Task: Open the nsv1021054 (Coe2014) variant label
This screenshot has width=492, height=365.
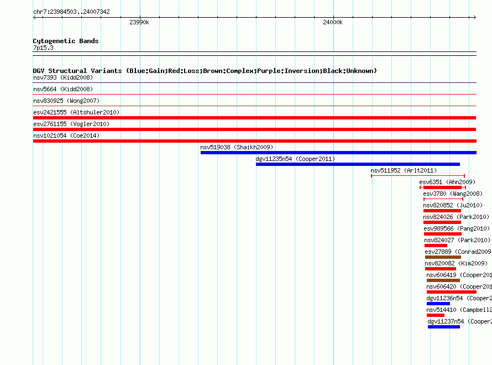Action: [x=66, y=135]
